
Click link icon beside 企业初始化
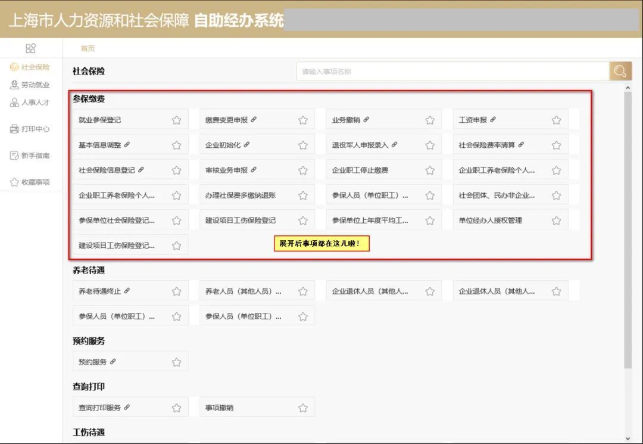(x=246, y=144)
